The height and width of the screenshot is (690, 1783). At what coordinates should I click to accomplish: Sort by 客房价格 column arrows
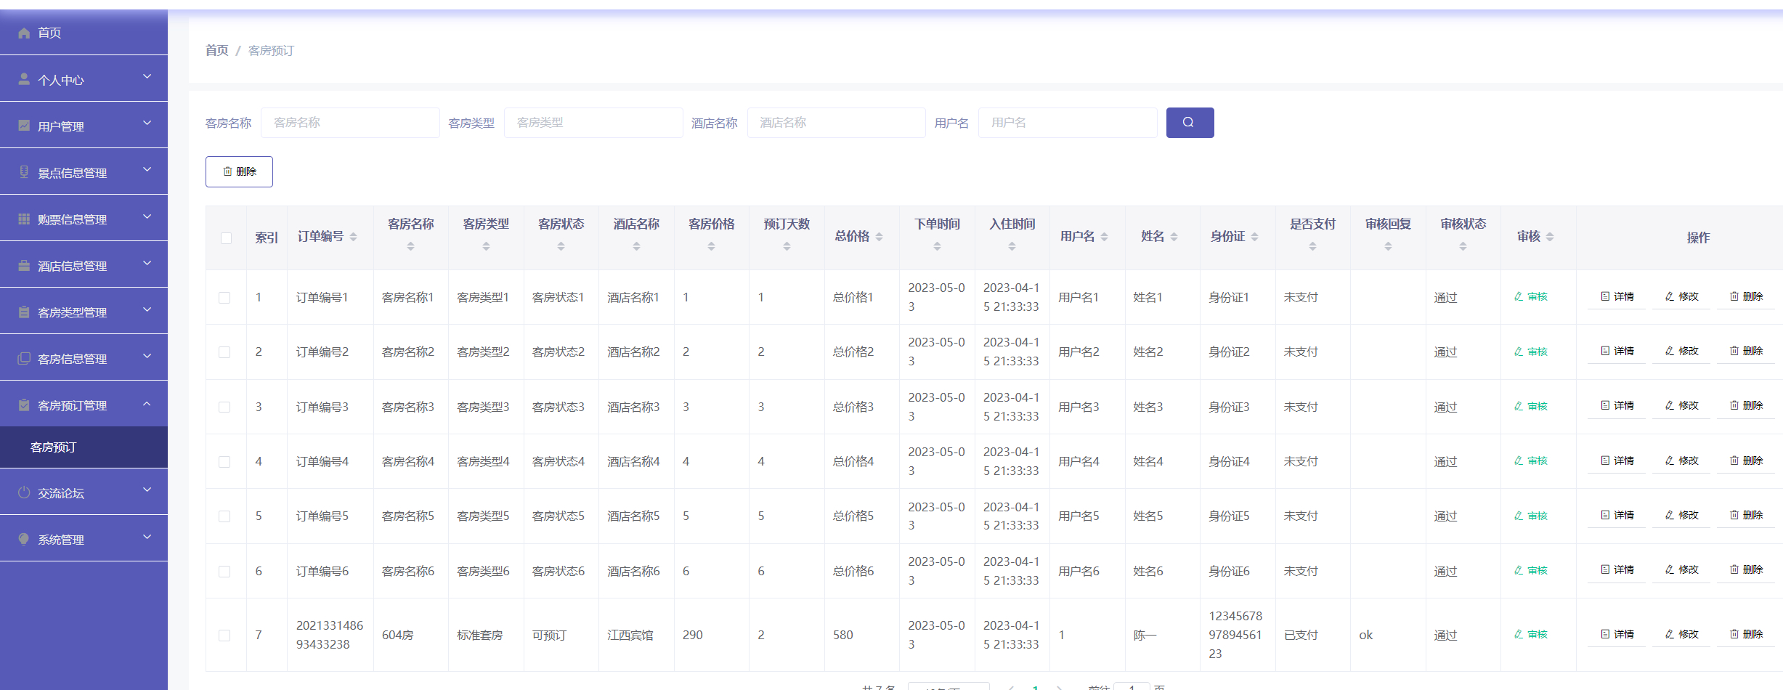pyautogui.click(x=711, y=247)
